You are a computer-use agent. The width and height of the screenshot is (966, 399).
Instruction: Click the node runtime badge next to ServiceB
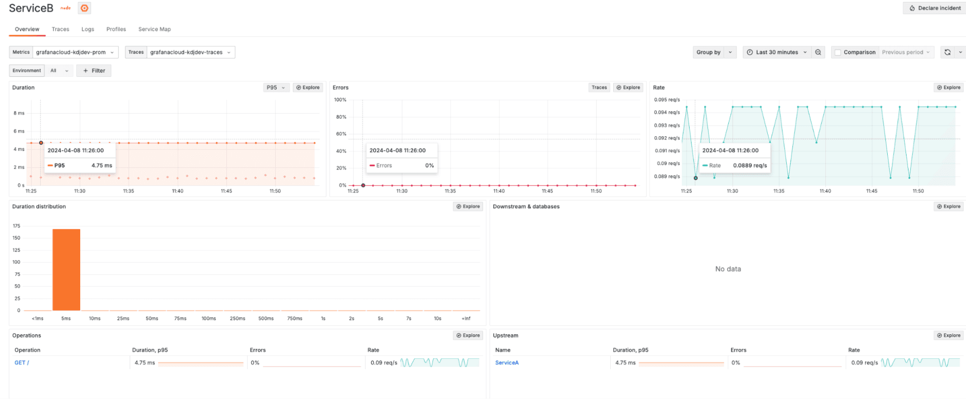click(66, 8)
